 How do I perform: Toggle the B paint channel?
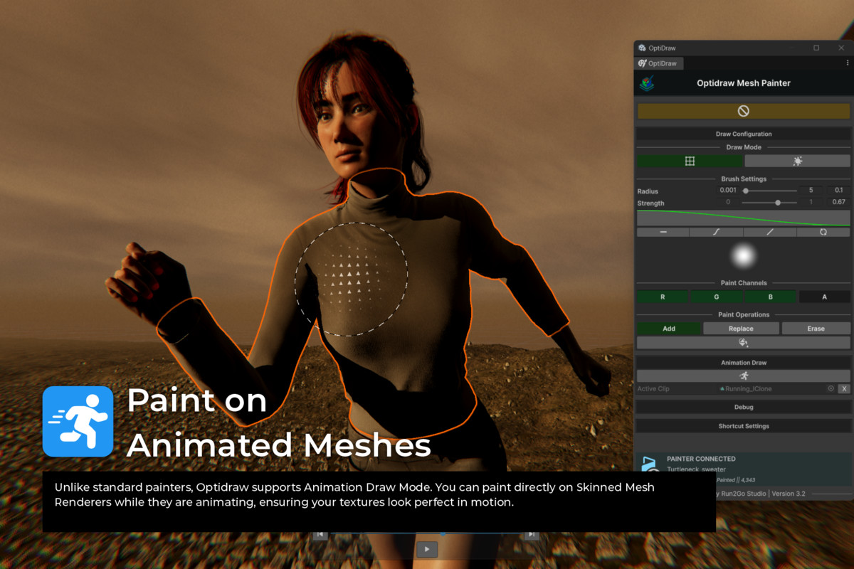[770, 297]
